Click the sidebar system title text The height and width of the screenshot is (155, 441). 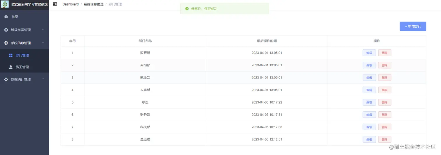[x=29, y=4]
